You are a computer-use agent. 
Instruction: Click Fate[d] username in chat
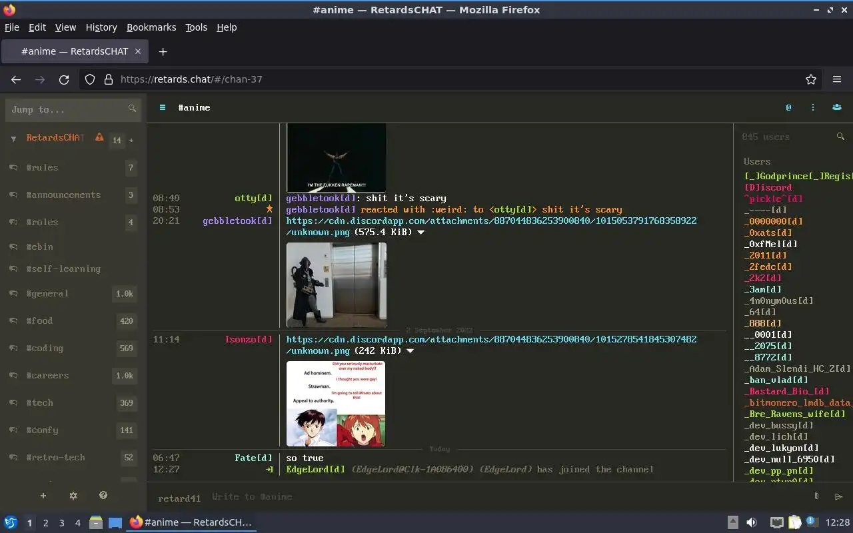[x=253, y=458]
